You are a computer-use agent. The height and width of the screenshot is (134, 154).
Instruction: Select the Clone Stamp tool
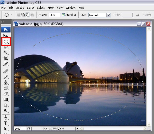6,82
